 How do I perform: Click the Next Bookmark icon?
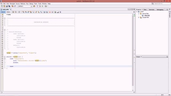(39, 12)
